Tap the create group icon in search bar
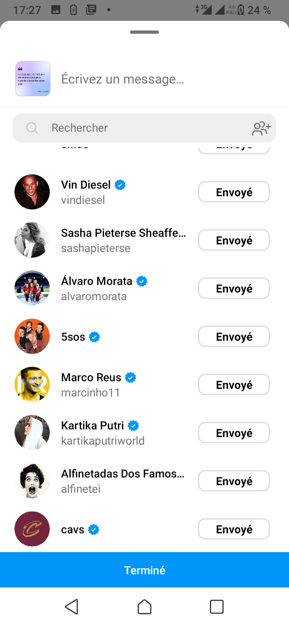Screen dimensions: 289x626 [x=261, y=128]
